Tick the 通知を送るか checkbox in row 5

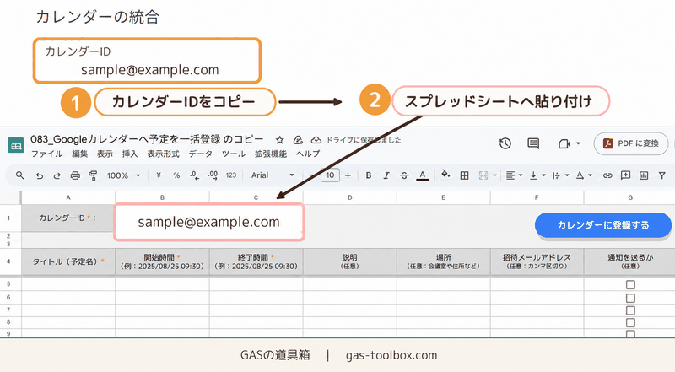(x=630, y=284)
